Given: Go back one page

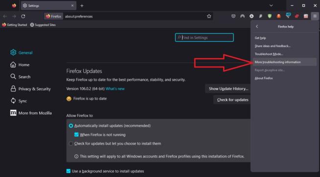Looking at the screenshot, I should [x=5, y=16].
